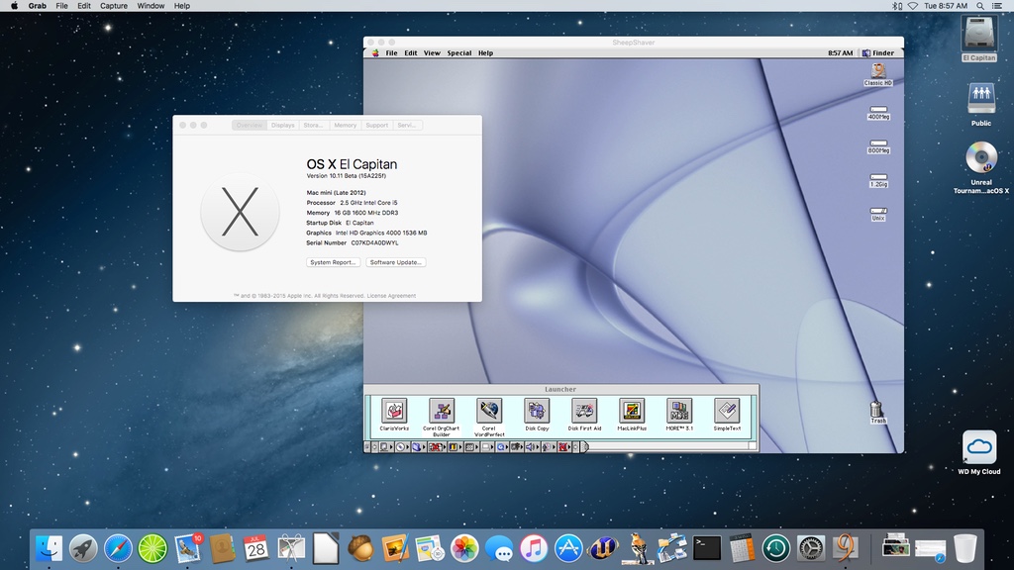The image size is (1014, 570).
Task: Select the El Capitan drive on desktop
Action: point(979,38)
